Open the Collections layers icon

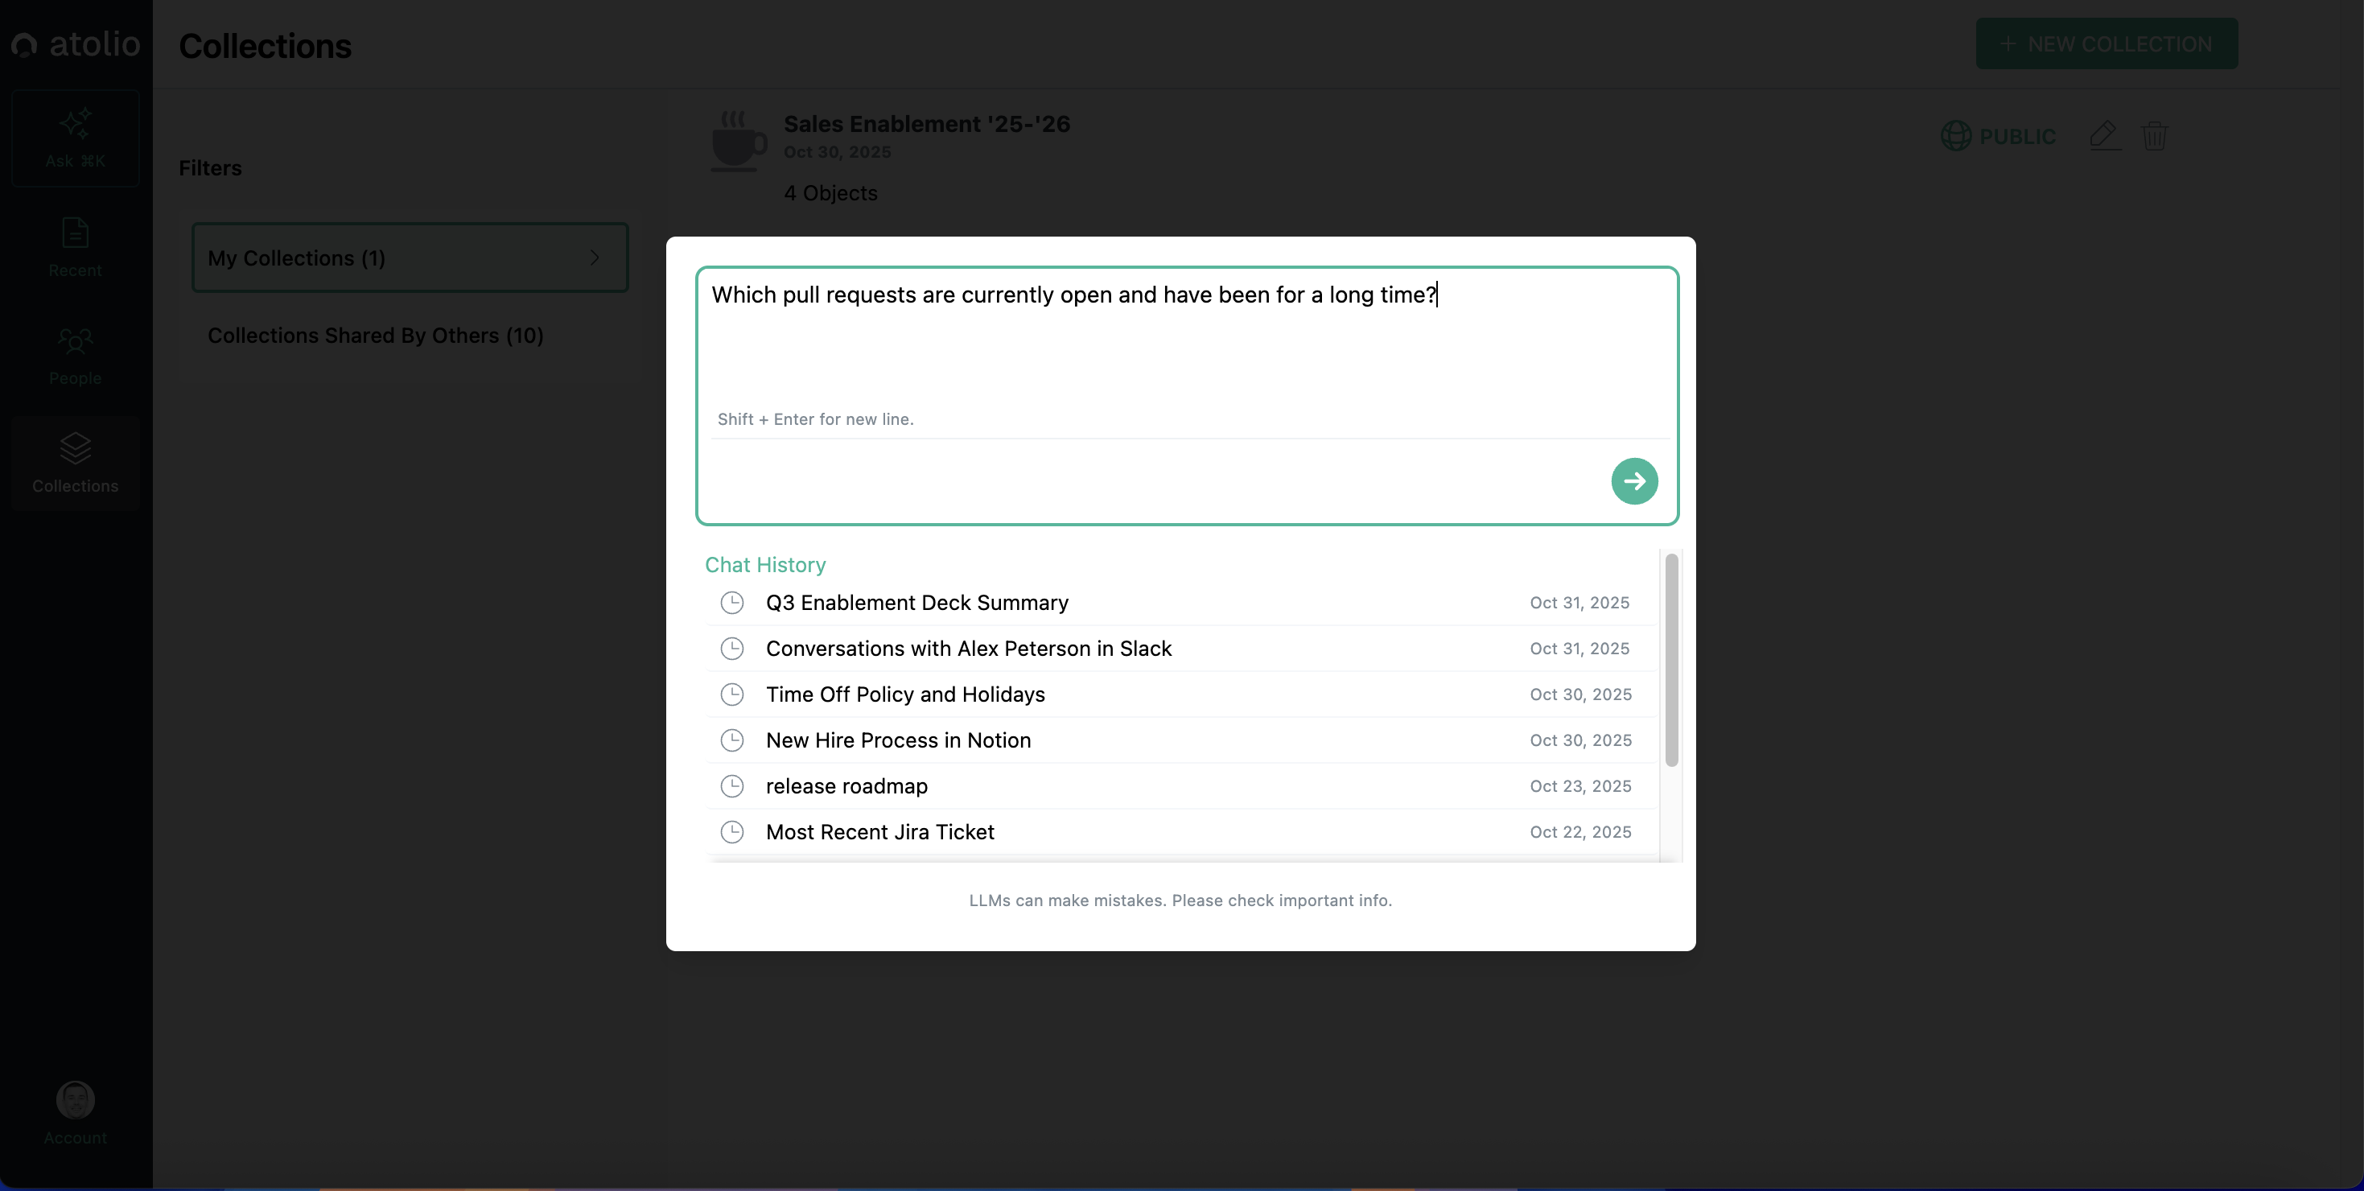point(76,450)
